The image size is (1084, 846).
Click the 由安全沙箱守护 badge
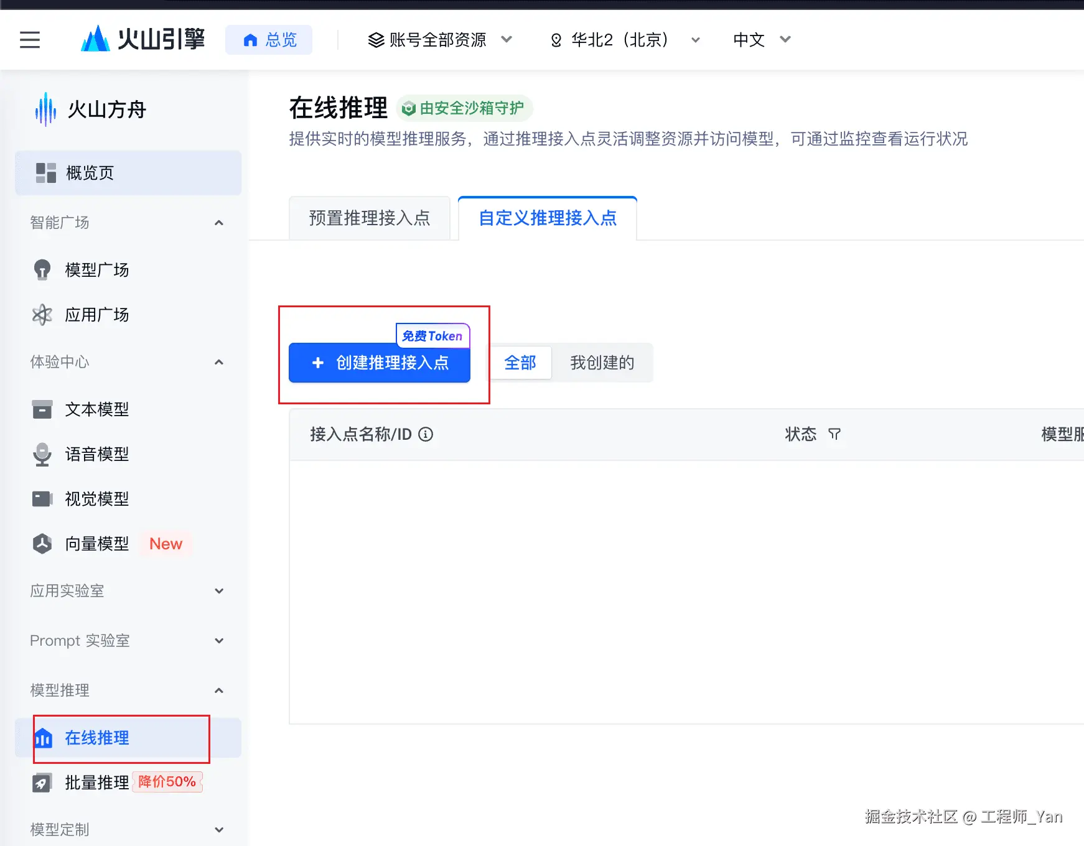tap(464, 109)
